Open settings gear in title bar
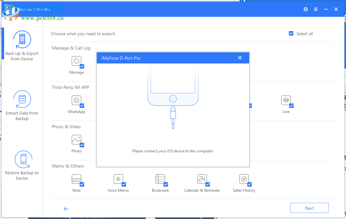This screenshot has width=346, height=219. pos(306,9)
